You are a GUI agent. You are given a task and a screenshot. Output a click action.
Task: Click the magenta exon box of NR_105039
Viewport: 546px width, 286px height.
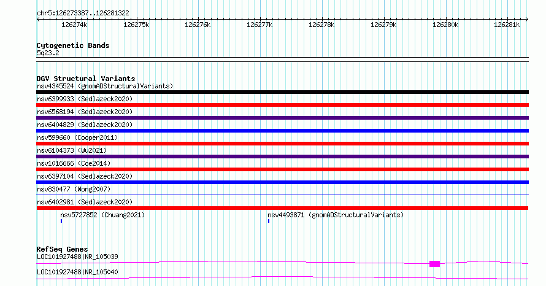[434, 264]
